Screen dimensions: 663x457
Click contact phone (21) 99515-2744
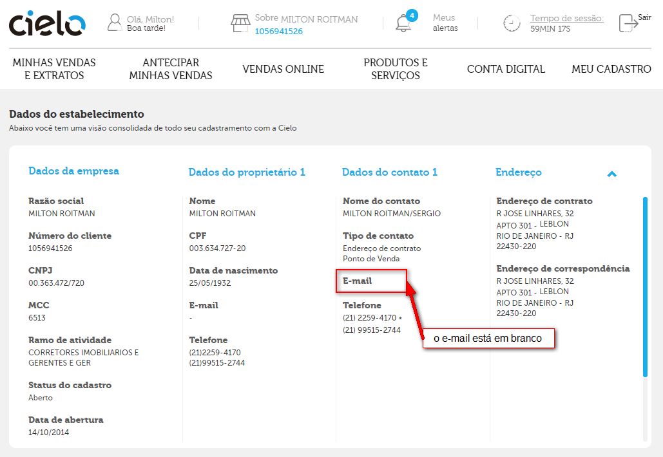[x=372, y=330]
